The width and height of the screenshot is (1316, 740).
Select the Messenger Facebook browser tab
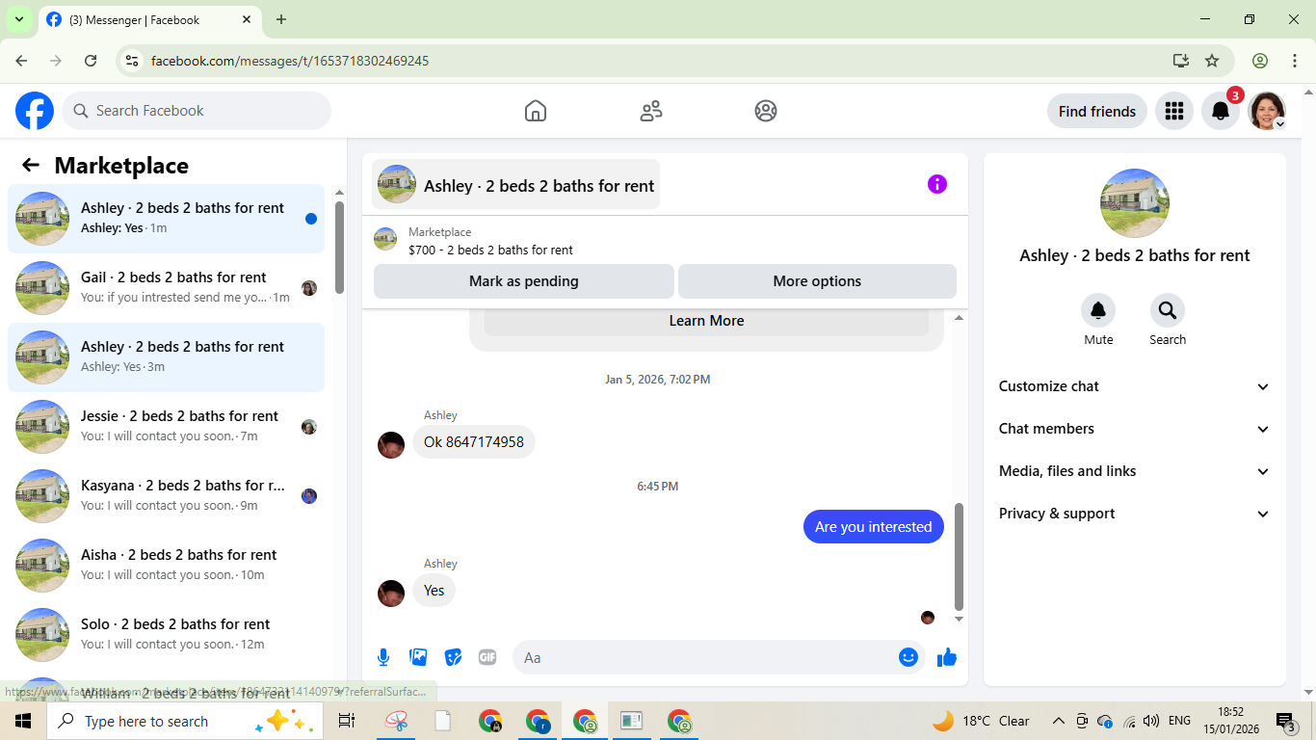149,19
